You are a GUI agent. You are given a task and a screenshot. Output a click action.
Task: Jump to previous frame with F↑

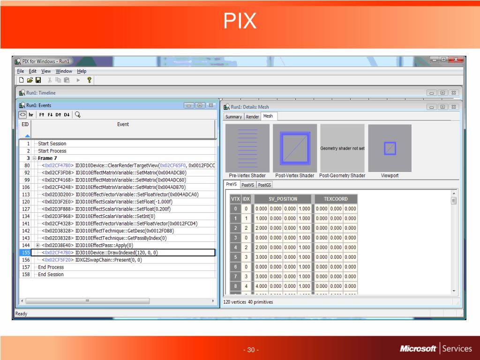tap(42, 115)
